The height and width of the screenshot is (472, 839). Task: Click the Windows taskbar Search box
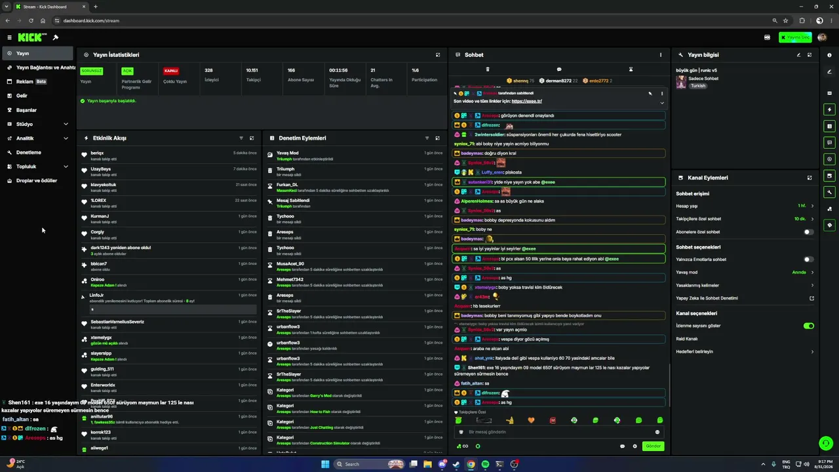(370, 464)
